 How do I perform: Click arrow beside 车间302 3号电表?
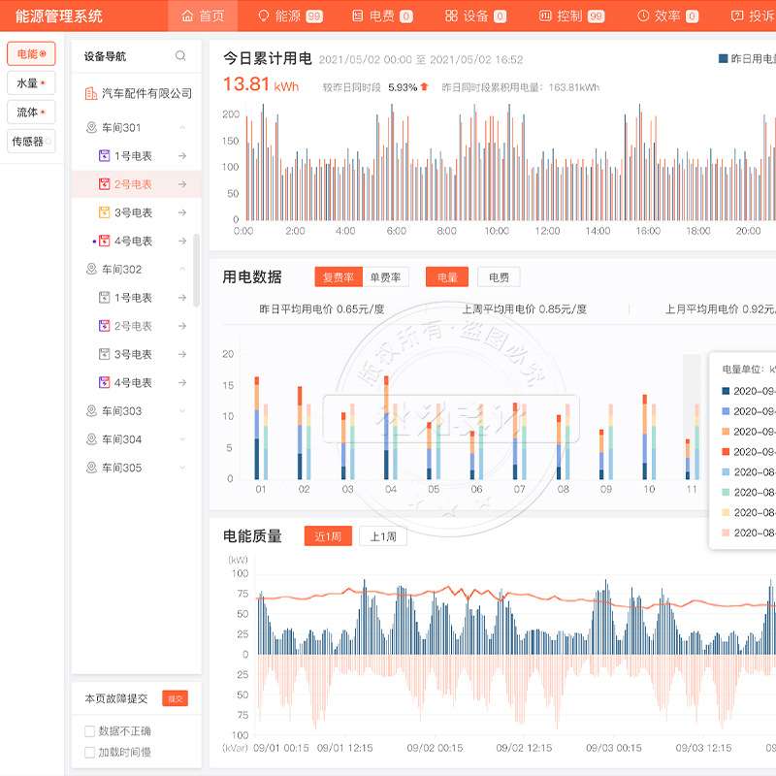click(x=182, y=354)
